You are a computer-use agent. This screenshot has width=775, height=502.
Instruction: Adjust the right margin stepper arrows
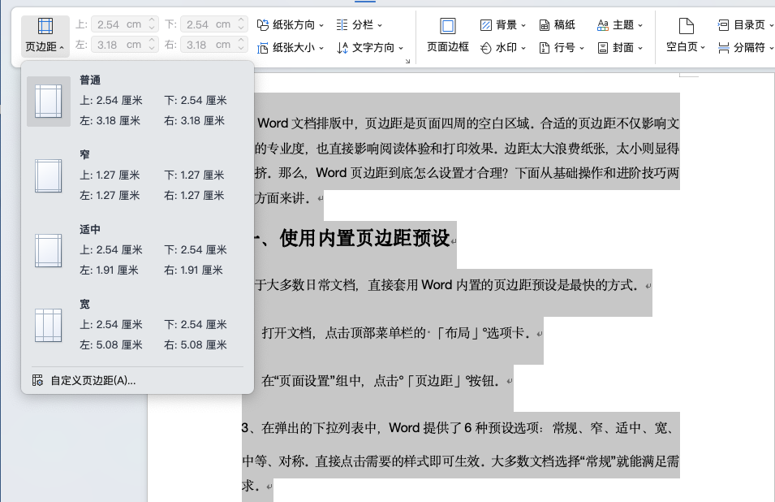(241, 45)
